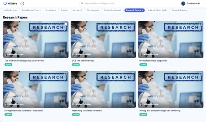206x122 pixels.
Task: Click the title DCS risk in Freediving
Action: (x=83, y=61)
